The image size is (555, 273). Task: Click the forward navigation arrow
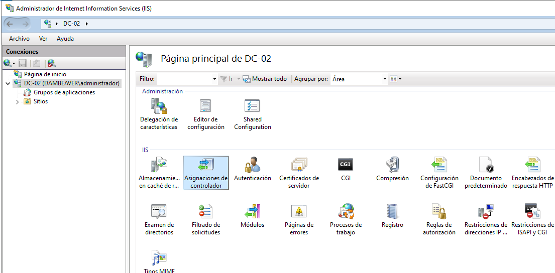click(x=26, y=24)
